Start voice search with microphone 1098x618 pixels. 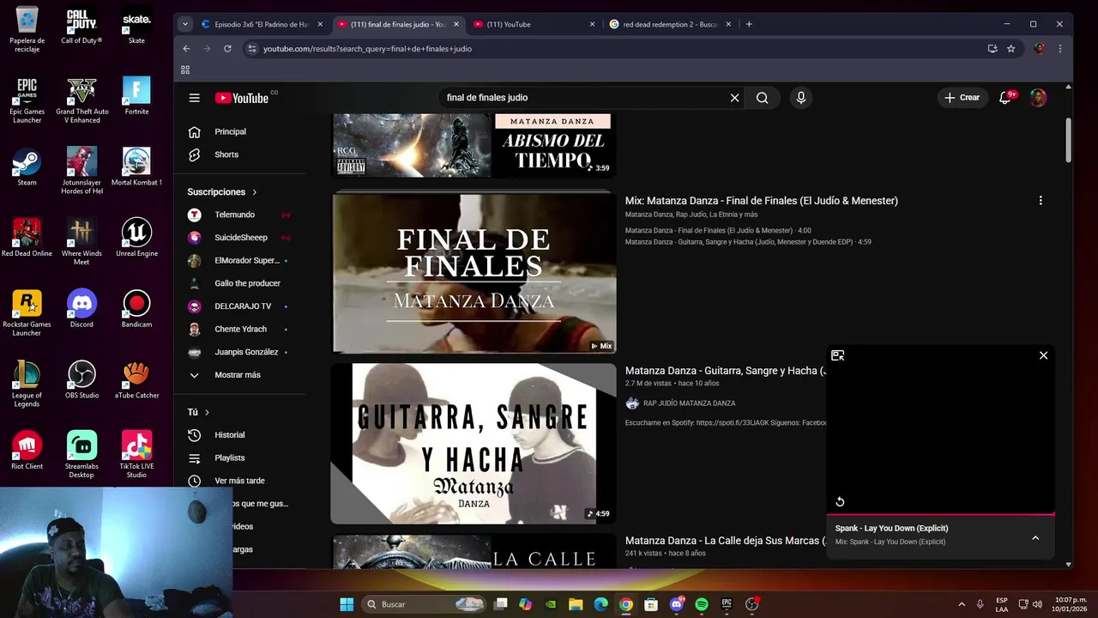click(x=801, y=98)
